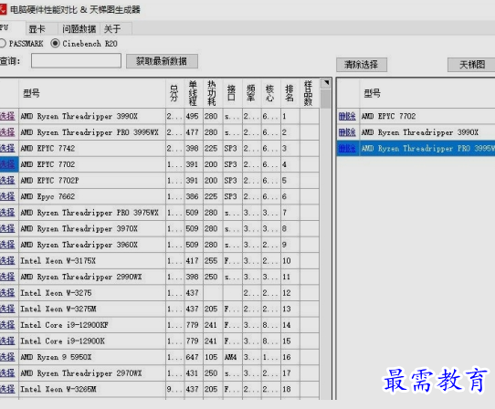
Task: Click single-thread score 647 cell
Action: point(194,357)
